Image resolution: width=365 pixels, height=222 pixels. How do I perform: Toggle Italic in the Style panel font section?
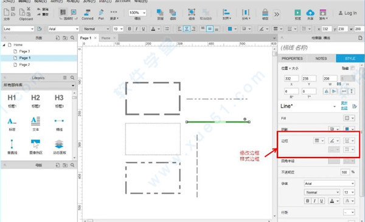(315, 201)
